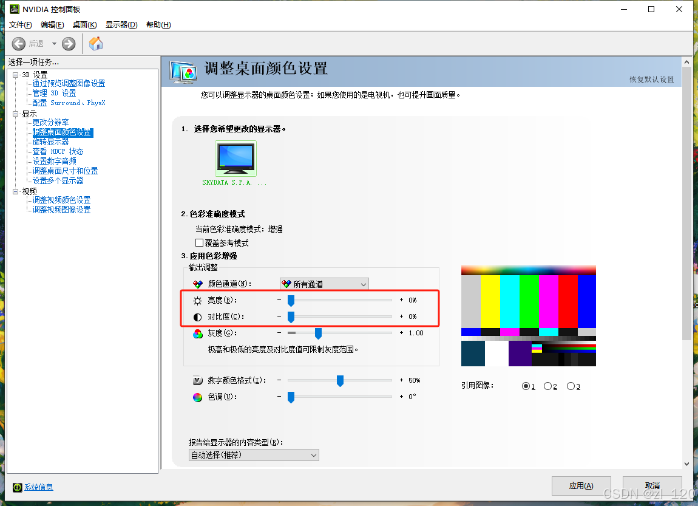The width and height of the screenshot is (698, 506).
Task: Open 查看 HDCP 状态 in the tree
Action: [x=58, y=152]
